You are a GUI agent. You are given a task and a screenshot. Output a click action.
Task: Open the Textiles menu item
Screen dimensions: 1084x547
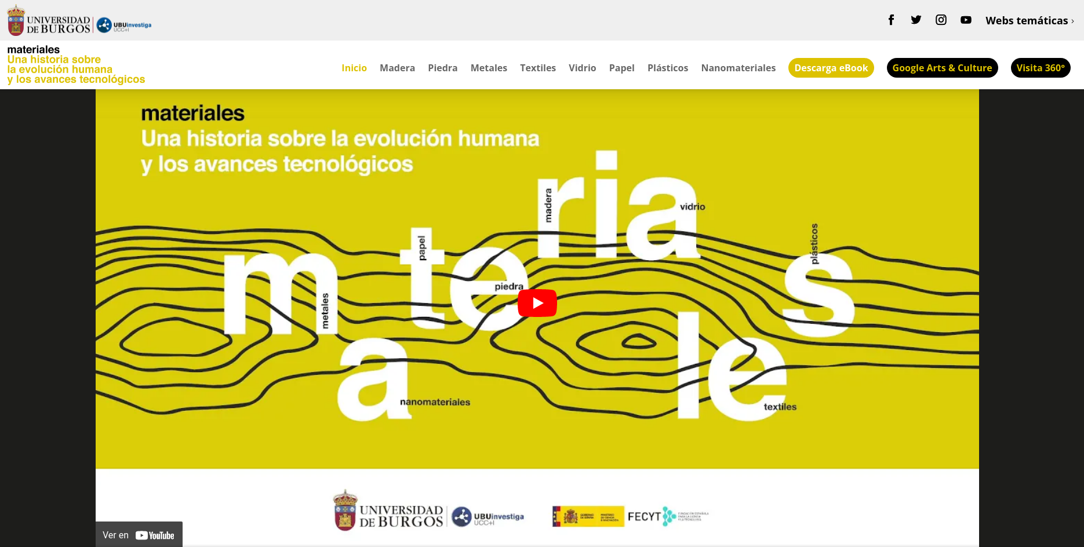pyautogui.click(x=537, y=68)
